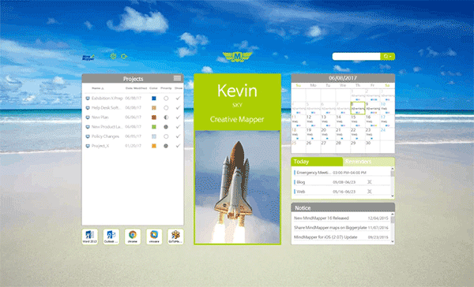Click the MindMapper logo at top left
Image resolution: width=474 pixels, height=287 pixels.
[x=88, y=58]
